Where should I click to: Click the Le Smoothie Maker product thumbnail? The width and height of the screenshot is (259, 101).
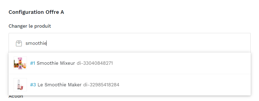coord(20,85)
